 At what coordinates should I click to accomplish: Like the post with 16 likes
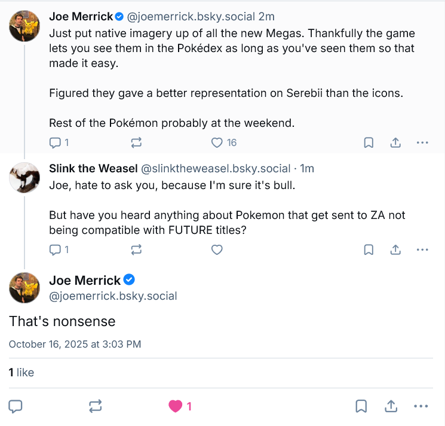217,142
